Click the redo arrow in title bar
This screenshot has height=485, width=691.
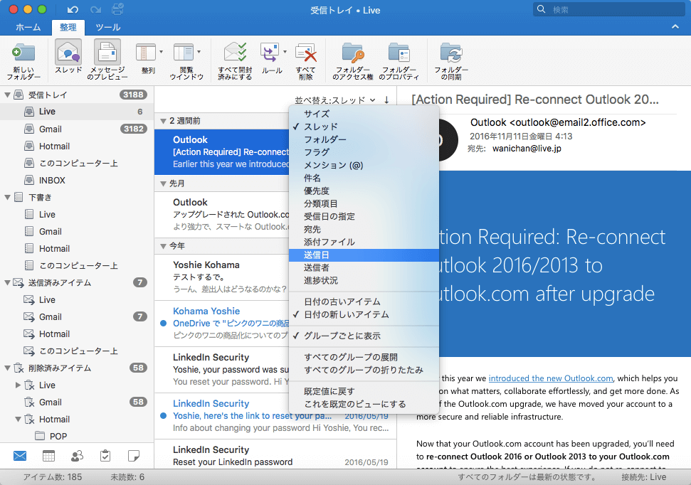pyautogui.click(x=95, y=9)
